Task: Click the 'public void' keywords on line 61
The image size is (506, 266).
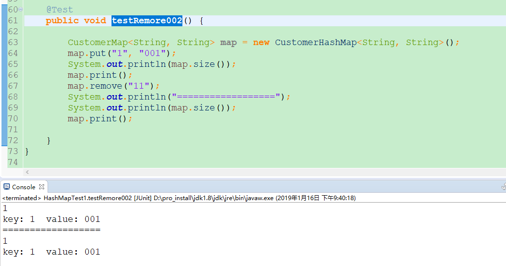Action: (x=76, y=21)
